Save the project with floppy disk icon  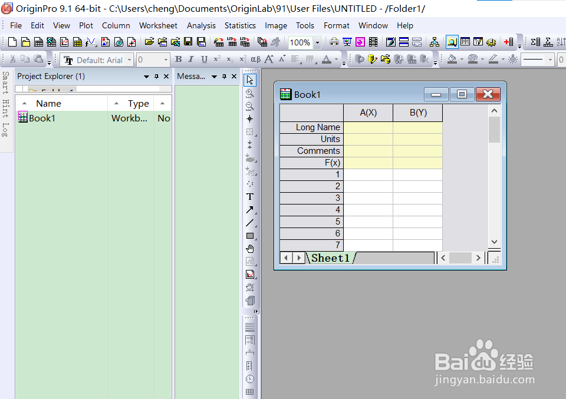pyautogui.click(x=188, y=42)
